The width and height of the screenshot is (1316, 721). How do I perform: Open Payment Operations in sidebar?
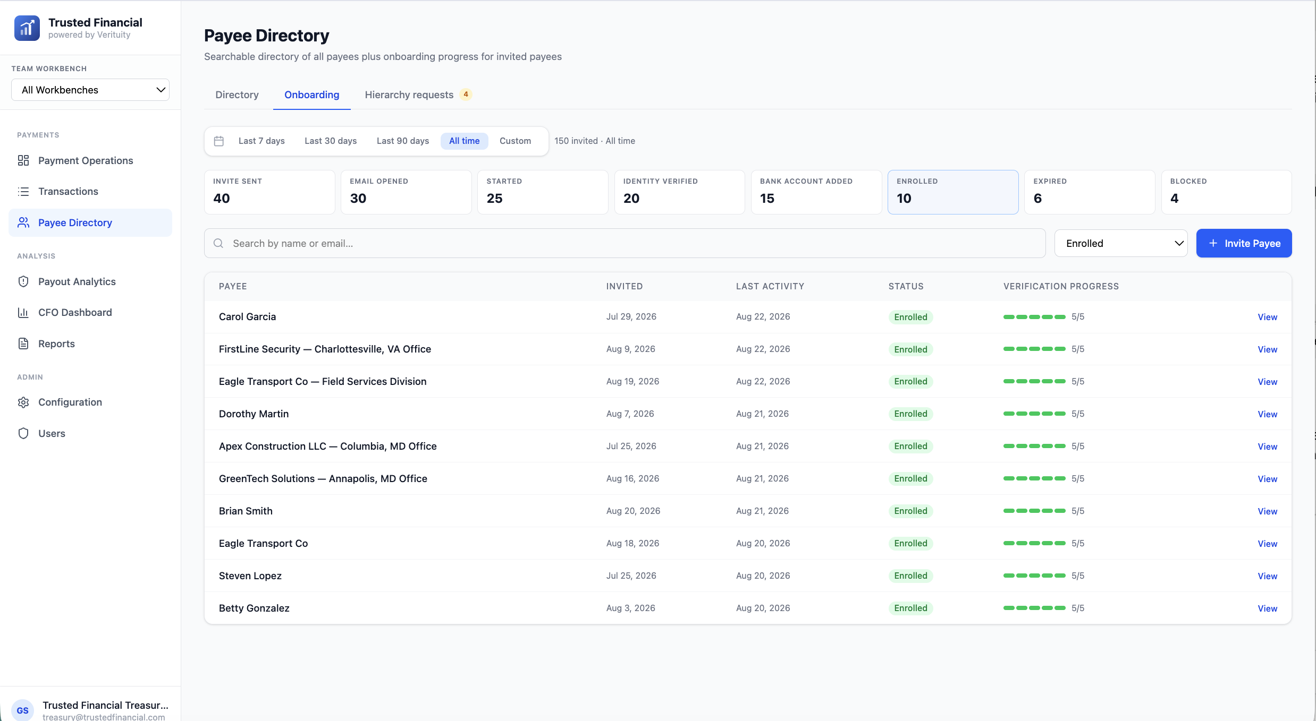pyautogui.click(x=90, y=160)
